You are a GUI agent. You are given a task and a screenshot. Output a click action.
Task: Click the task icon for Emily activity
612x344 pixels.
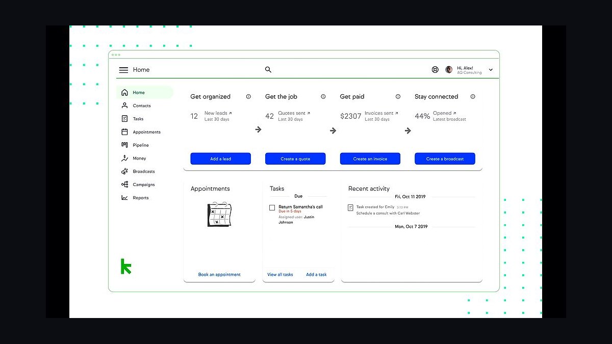click(x=350, y=207)
